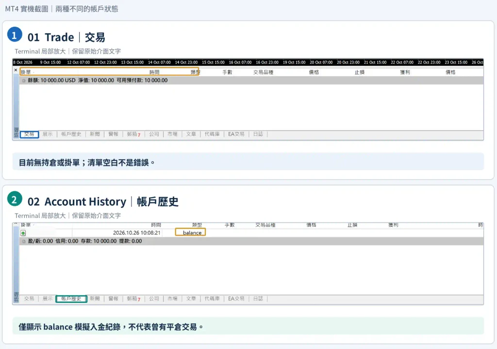
Task: Open the 郵箱 tab in the 01 Trade panel
Action: click(133, 134)
